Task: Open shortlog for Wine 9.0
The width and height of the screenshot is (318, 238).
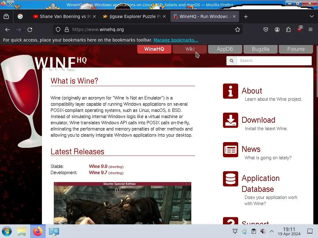Action: coord(116,167)
